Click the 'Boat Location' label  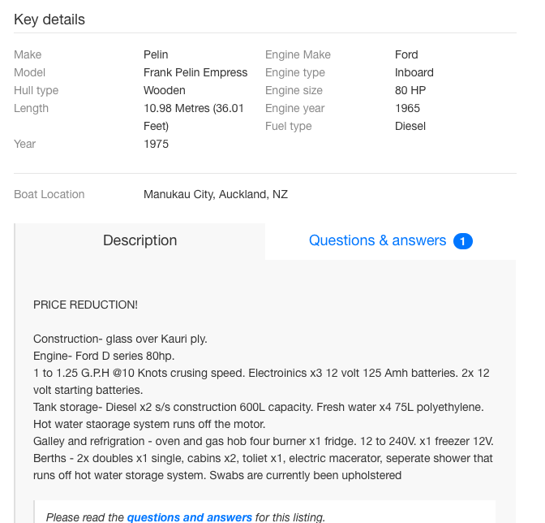coord(49,195)
